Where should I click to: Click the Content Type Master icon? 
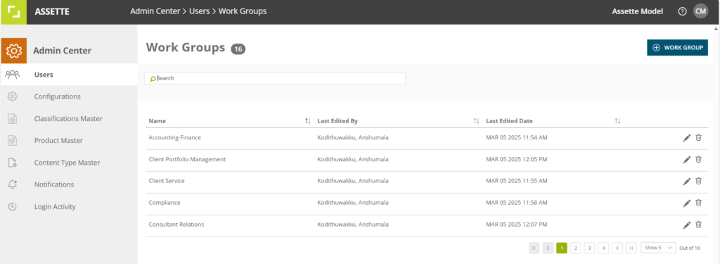click(x=13, y=163)
